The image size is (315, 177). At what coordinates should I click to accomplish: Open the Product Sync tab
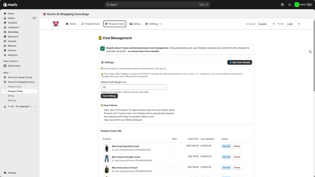click(x=91, y=24)
